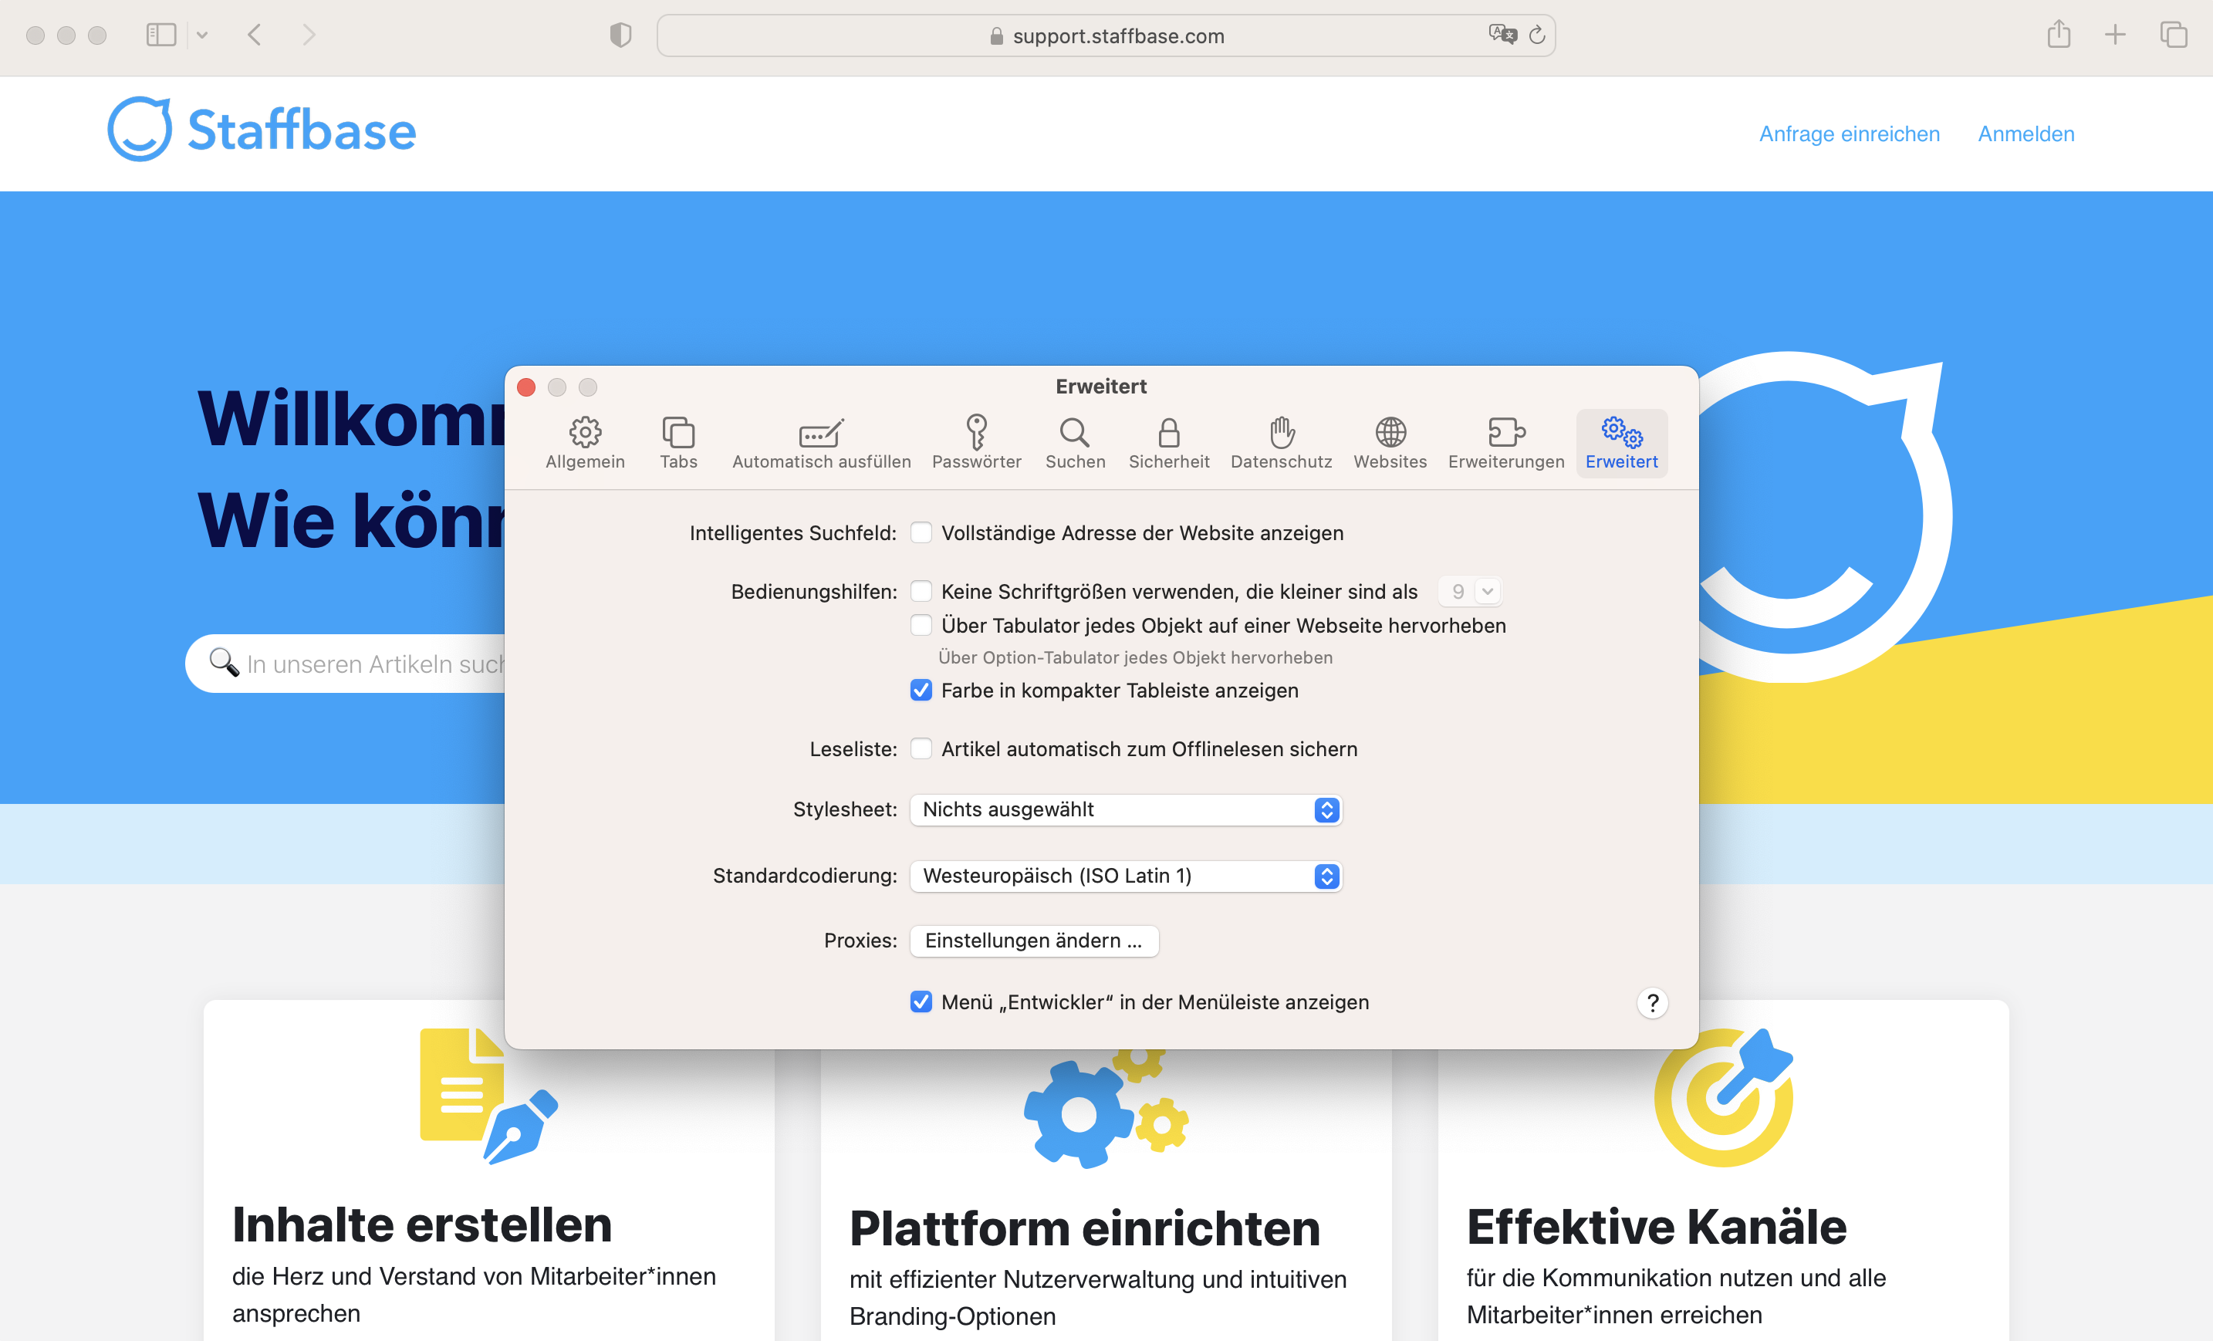Enable Vollständige Adresse der Website anzeigen

click(921, 532)
